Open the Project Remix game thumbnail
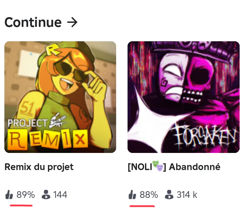This screenshot has width=243, height=218. click(60, 97)
